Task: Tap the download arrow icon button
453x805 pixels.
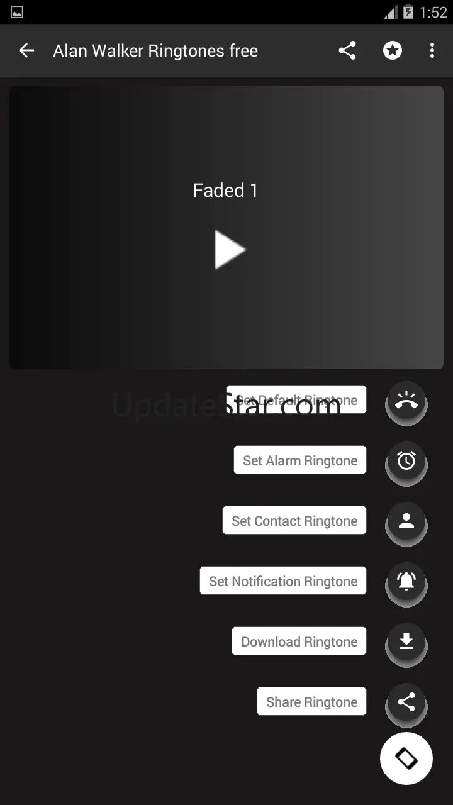Action: click(406, 641)
